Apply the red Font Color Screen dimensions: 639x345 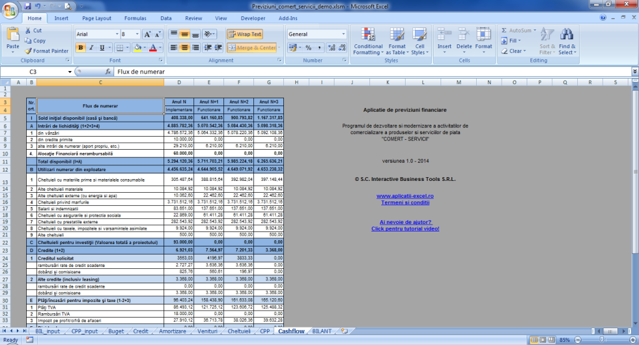coord(153,47)
